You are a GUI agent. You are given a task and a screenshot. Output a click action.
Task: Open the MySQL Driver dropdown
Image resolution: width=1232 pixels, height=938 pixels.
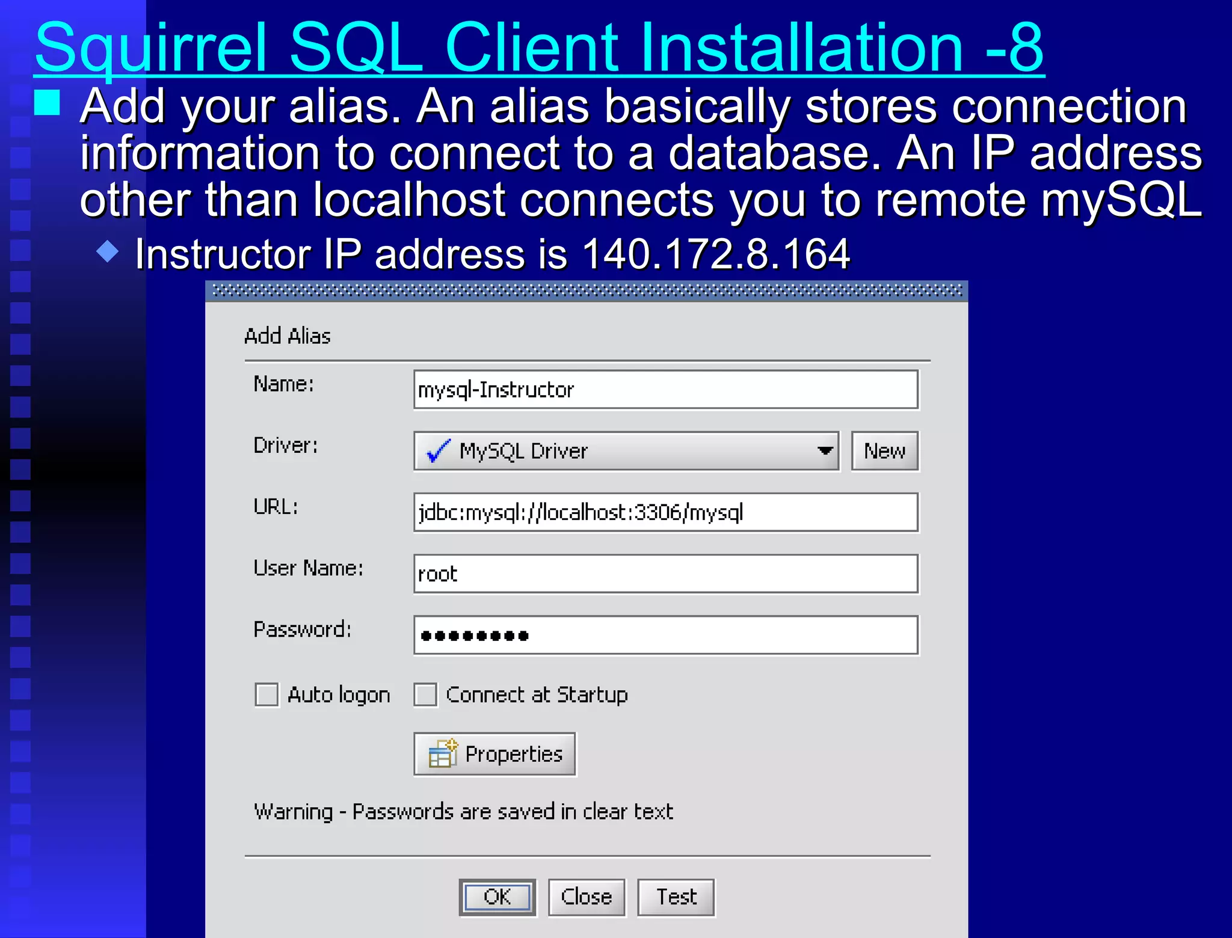(626, 451)
